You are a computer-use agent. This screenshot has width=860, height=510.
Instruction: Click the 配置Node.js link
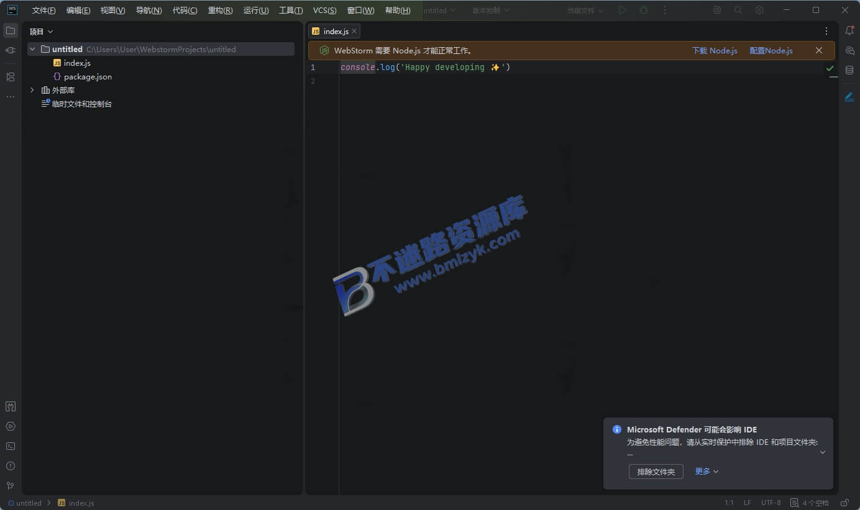[771, 51]
